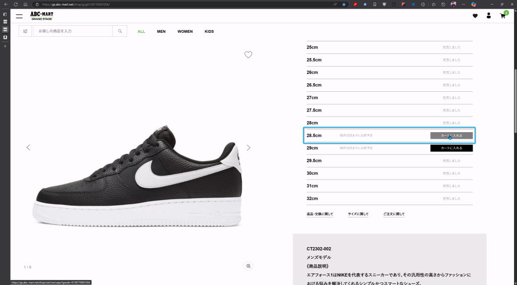Open the shopping cart icon with badge
This screenshot has height=285, width=517.
(503, 16)
